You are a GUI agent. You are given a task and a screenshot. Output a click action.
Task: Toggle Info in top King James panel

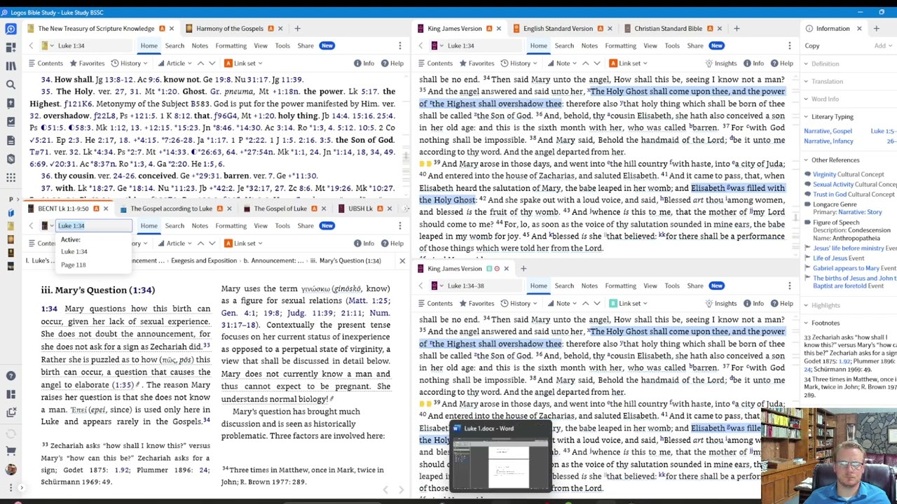point(753,63)
